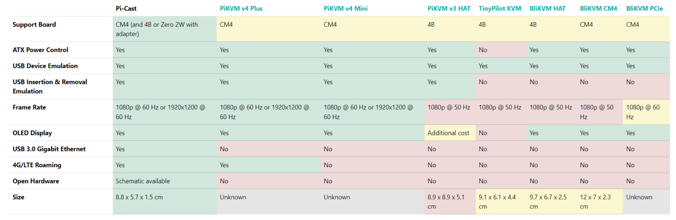Select the ATX Power Control row label

point(40,50)
